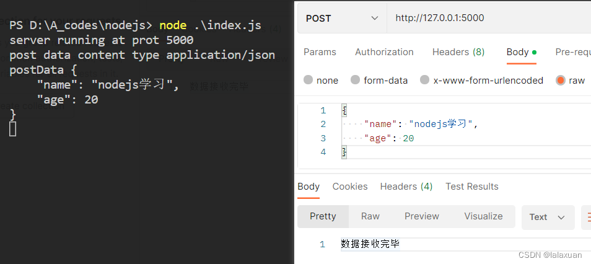This screenshot has width=591, height=264.
Task: Switch response view to Raw
Action: [370, 216]
